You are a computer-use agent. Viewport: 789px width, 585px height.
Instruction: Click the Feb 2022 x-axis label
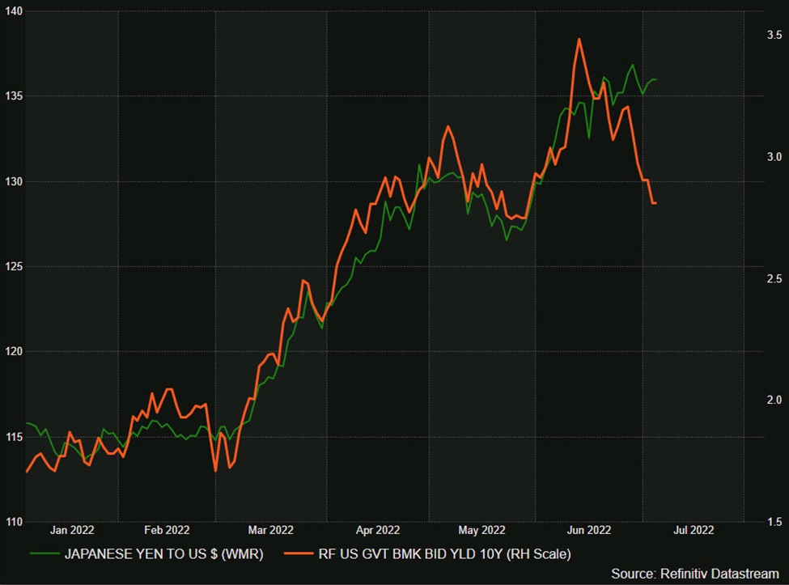(x=167, y=531)
